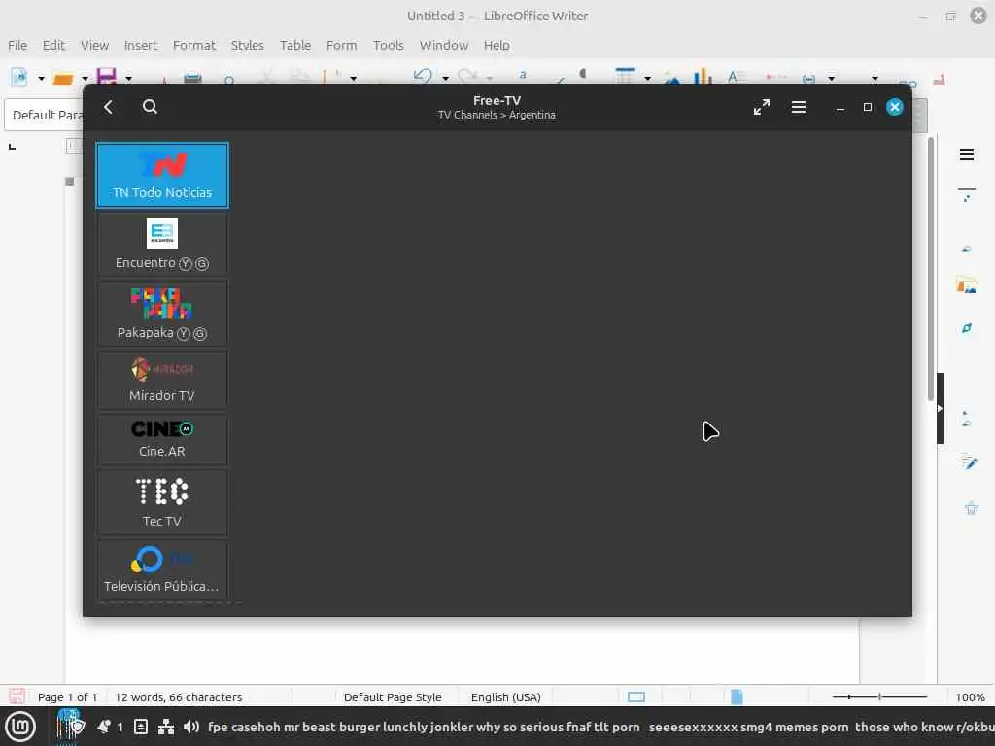Click 'English (USA)' language in status bar
Screen dimensions: 995x746
[505, 697]
